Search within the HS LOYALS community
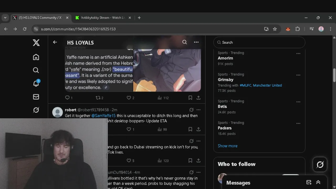The width and height of the screenshot is (336, 189). pos(185,42)
